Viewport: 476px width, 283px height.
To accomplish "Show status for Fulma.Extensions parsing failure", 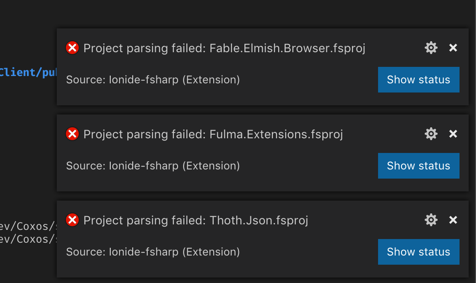I will (418, 166).
